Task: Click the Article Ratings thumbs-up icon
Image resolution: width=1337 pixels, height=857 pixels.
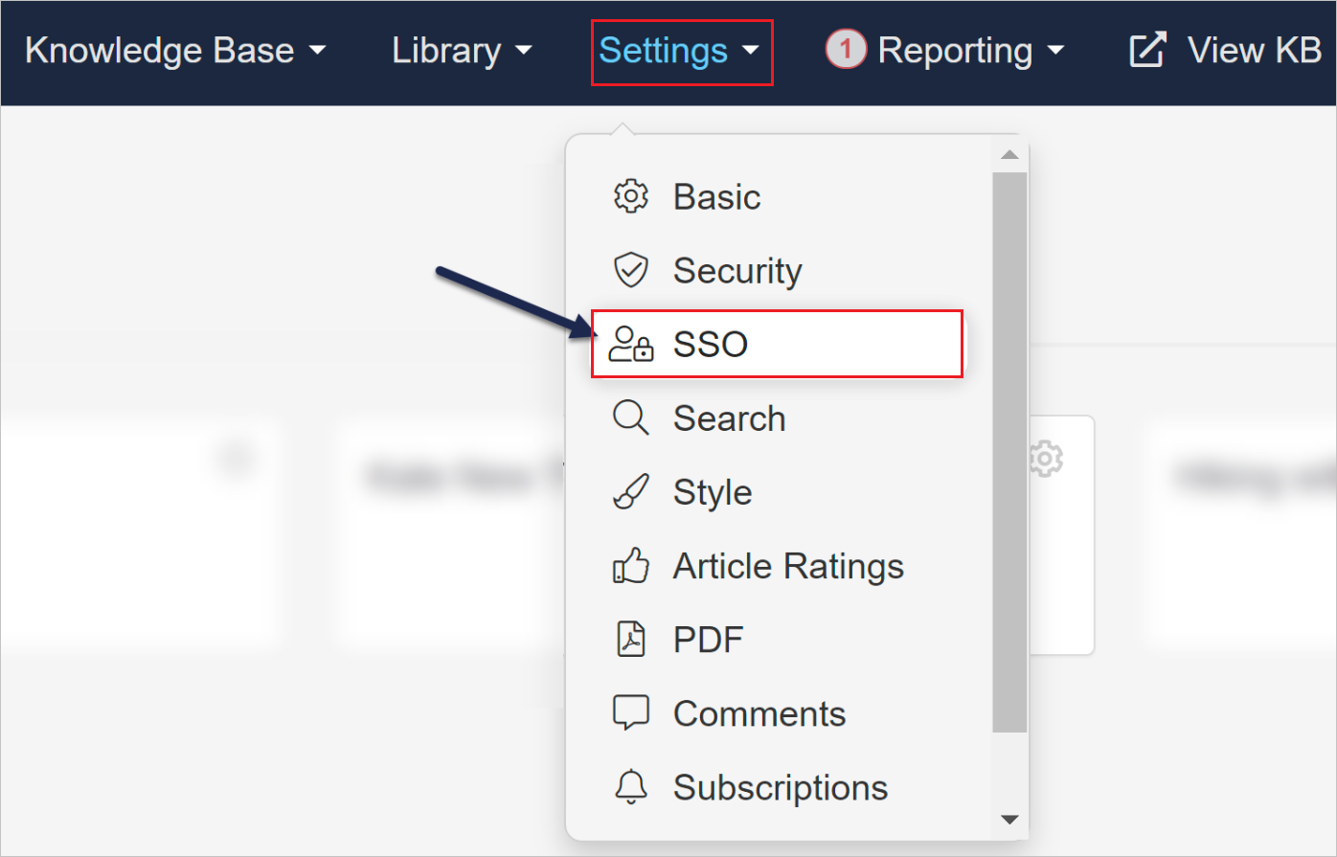Action: pyautogui.click(x=630, y=566)
